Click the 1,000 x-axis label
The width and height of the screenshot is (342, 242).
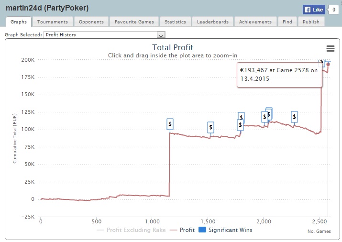click(152, 222)
